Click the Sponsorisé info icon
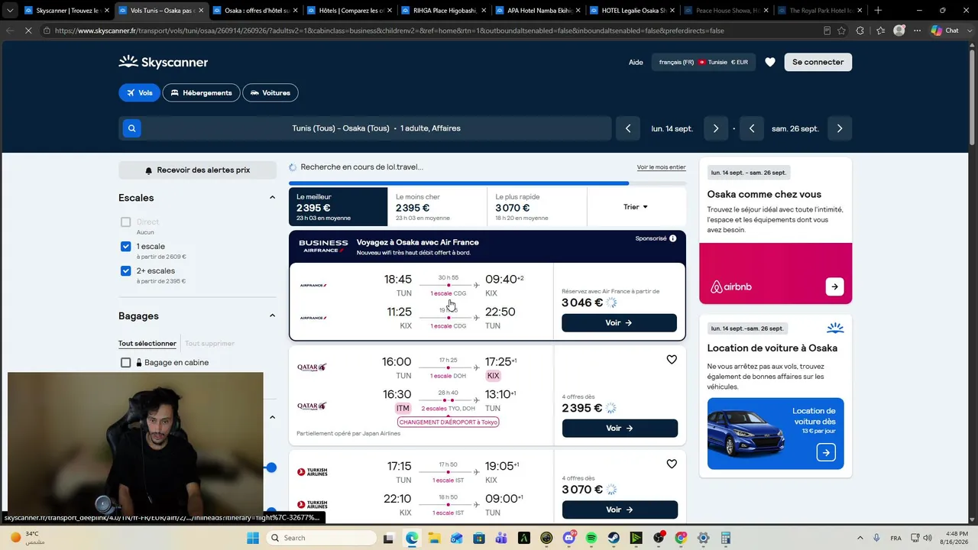The image size is (978, 550). 672,238
